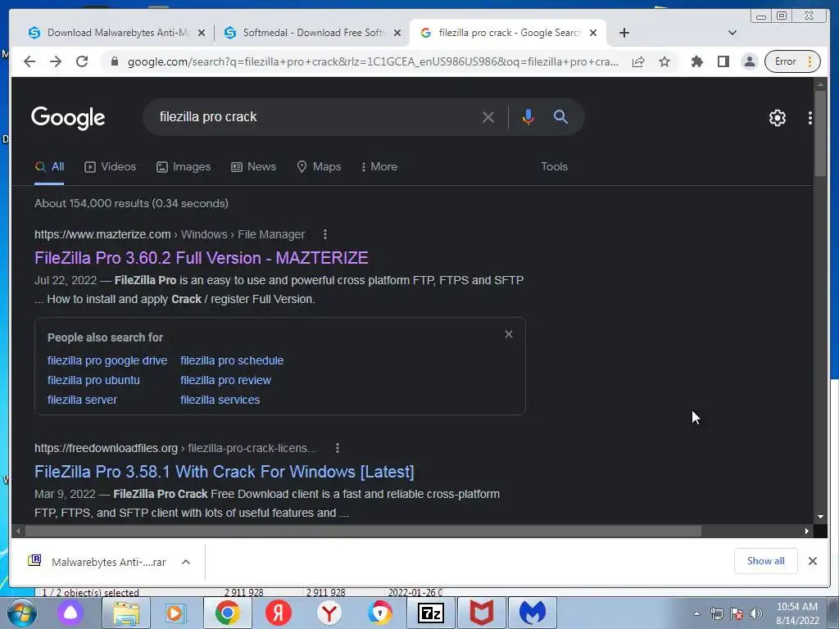The width and height of the screenshot is (839, 629).
Task: Submit search with the magnifier icon
Action: point(560,116)
